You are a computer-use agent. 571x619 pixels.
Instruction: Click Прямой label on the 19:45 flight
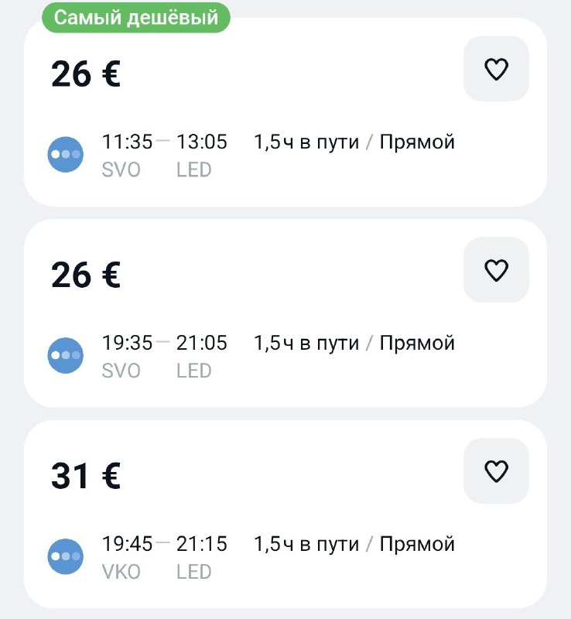[x=417, y=544]
